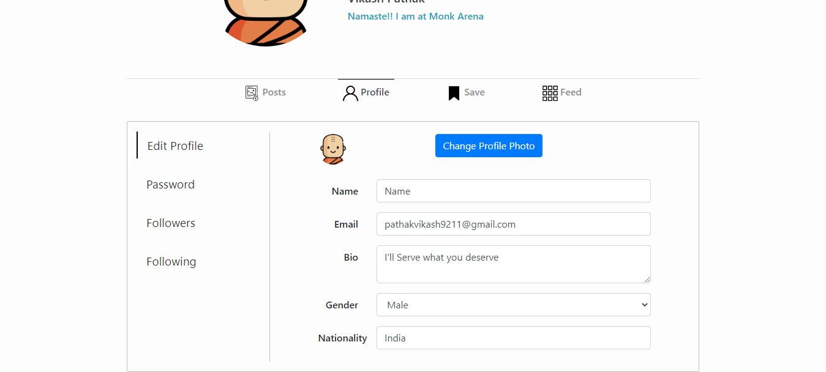This screenshot has height=372, width=826.
Task: Click the Profile person icon
Action: 350,93
